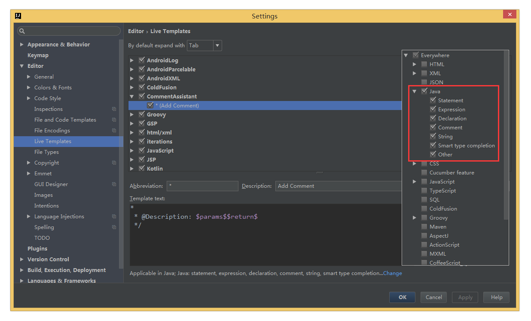
Task: Toggle the Everywhere context checkbox
Action: 416,55
